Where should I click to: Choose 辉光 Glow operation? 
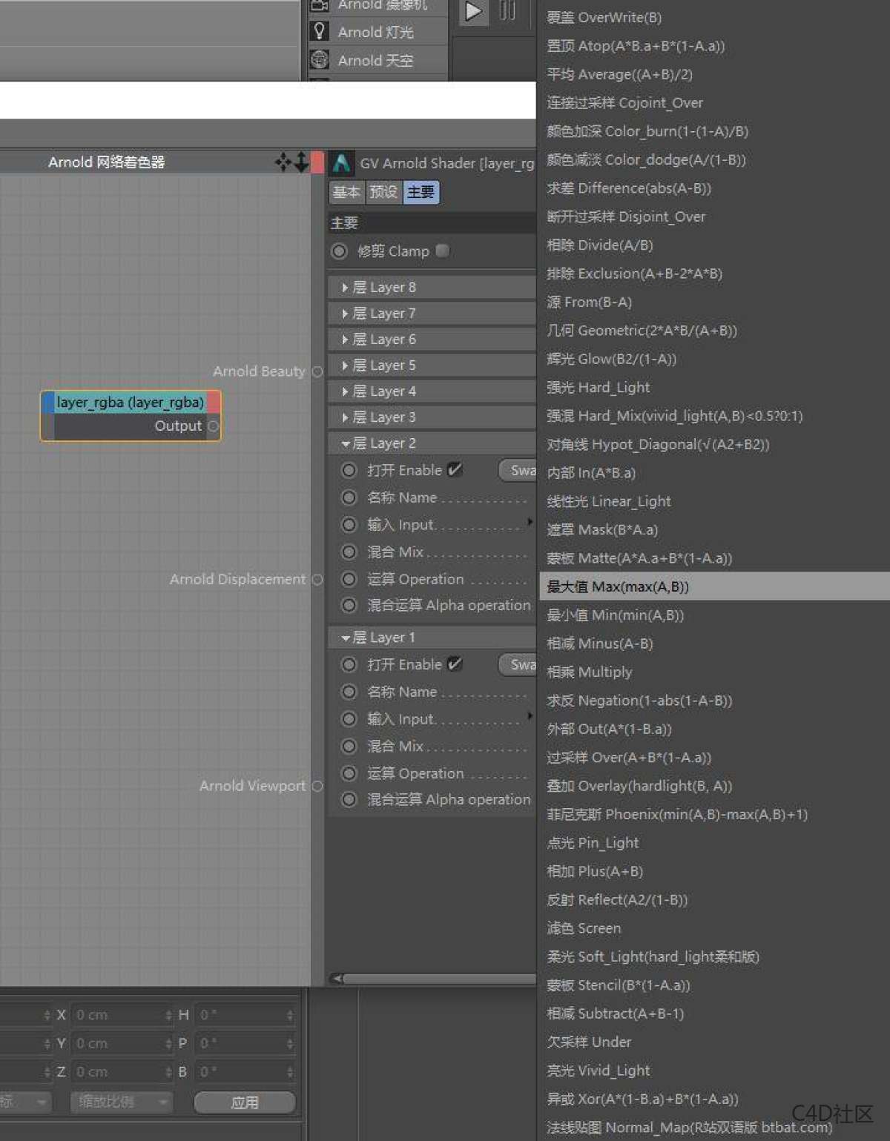[713, 359]
